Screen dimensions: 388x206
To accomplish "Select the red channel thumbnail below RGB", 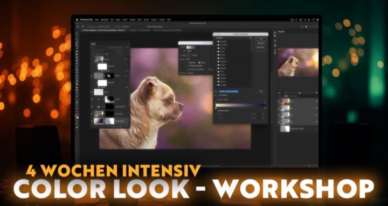I will point(285,108).
